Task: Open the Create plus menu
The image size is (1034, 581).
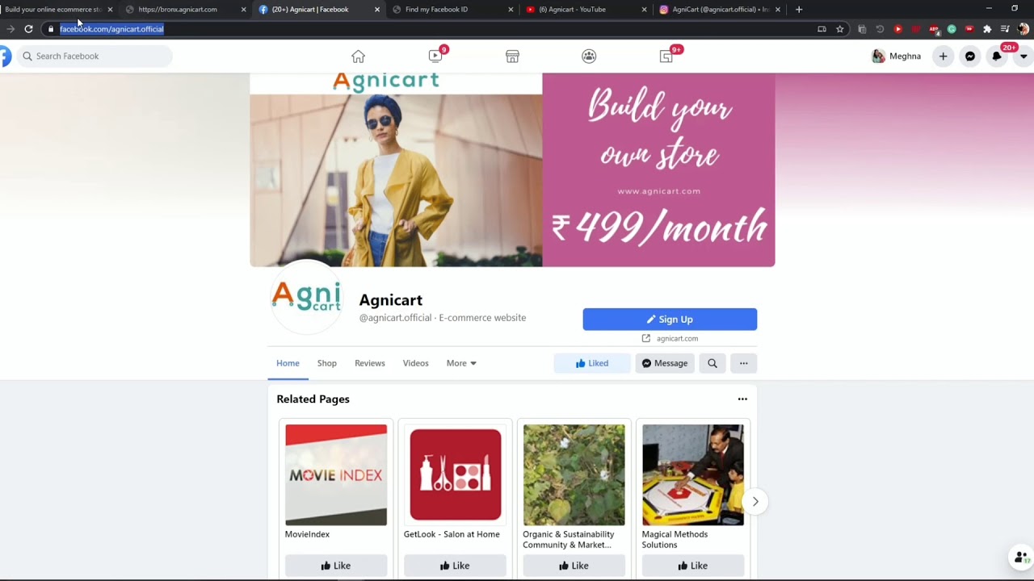Action: [x=943, y=56]
